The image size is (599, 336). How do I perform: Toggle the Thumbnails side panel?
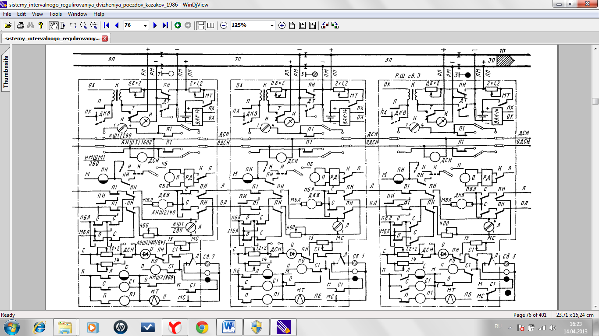[x=6, y=72]
